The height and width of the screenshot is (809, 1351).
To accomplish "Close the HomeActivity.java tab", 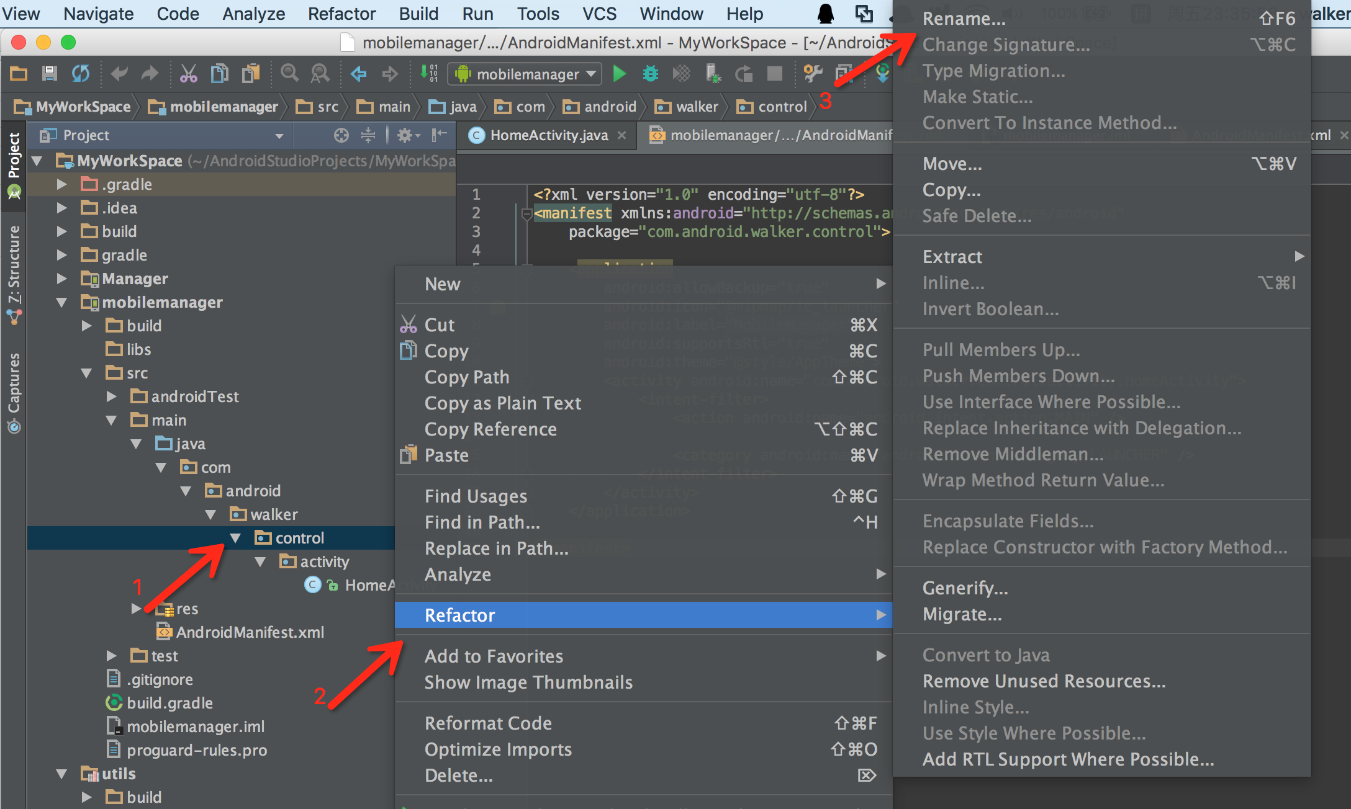I will (x=622, y=135).
